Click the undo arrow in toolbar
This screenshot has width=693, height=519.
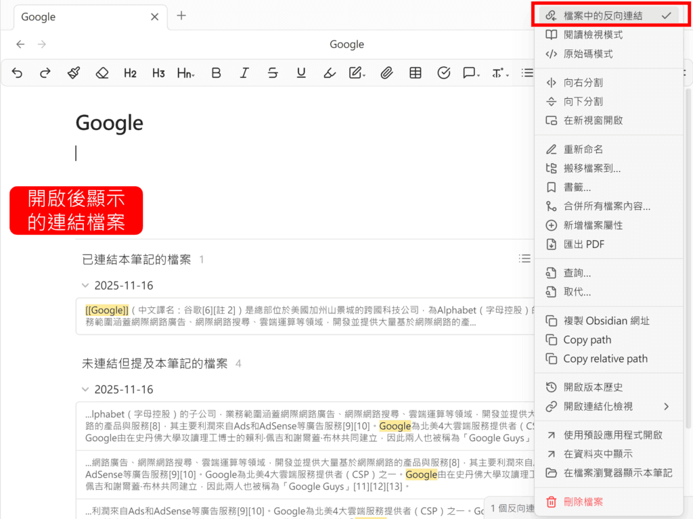click(17, 73)
